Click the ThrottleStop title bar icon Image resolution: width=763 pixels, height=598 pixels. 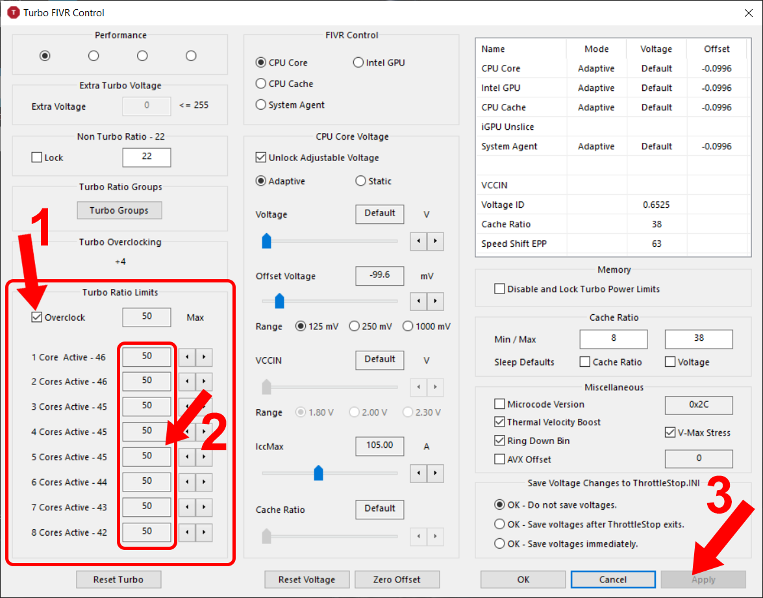tap(13, 12)
